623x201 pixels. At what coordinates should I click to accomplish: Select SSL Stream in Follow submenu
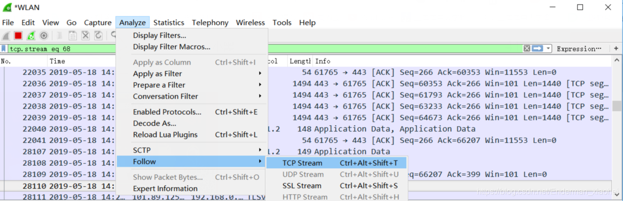[336, 186]
